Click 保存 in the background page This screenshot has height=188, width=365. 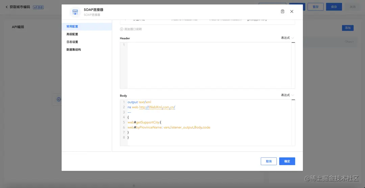[x=334, y=7]
